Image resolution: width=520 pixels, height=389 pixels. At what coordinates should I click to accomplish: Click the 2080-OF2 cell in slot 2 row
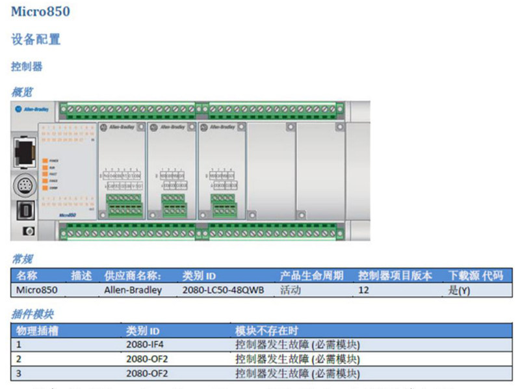tap(147, 359)
